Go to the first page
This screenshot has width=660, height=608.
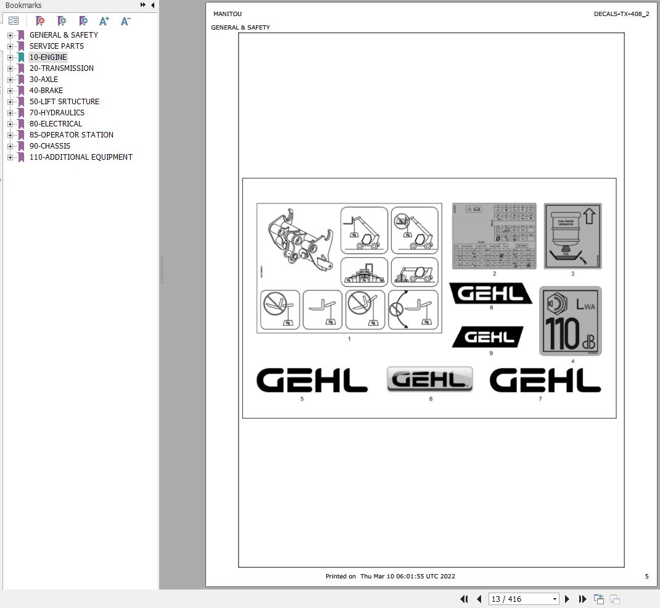tap(464, 599)
